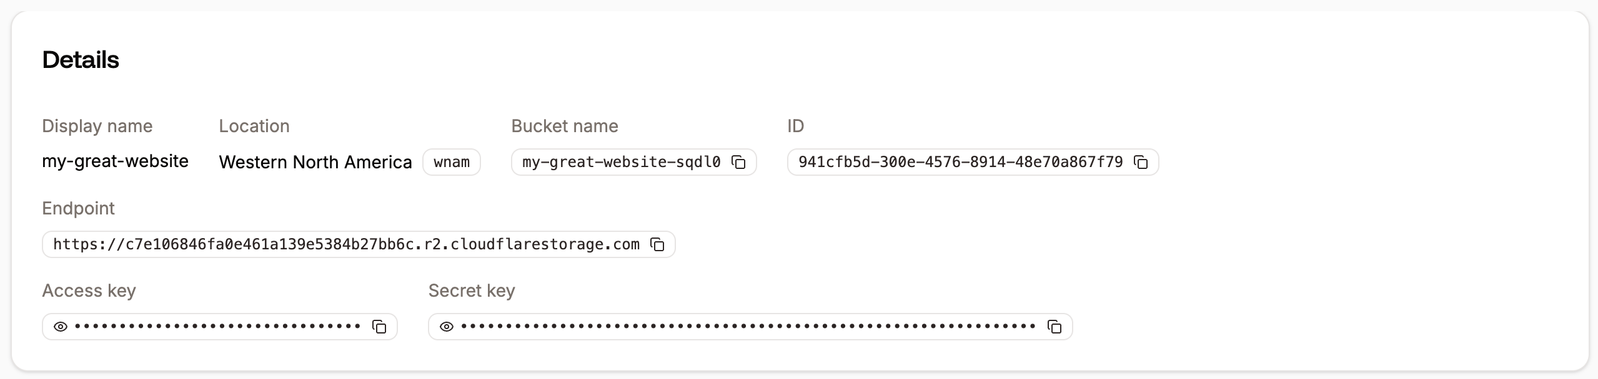This screenshot has height=379, width=1598.
Task: Copy the Endpoint URL
Action: pos(658,244)
